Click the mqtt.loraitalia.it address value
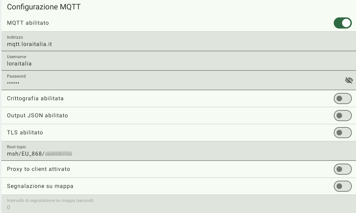Image resolution: width=356 pixels, height=213 pixels. 30,44
